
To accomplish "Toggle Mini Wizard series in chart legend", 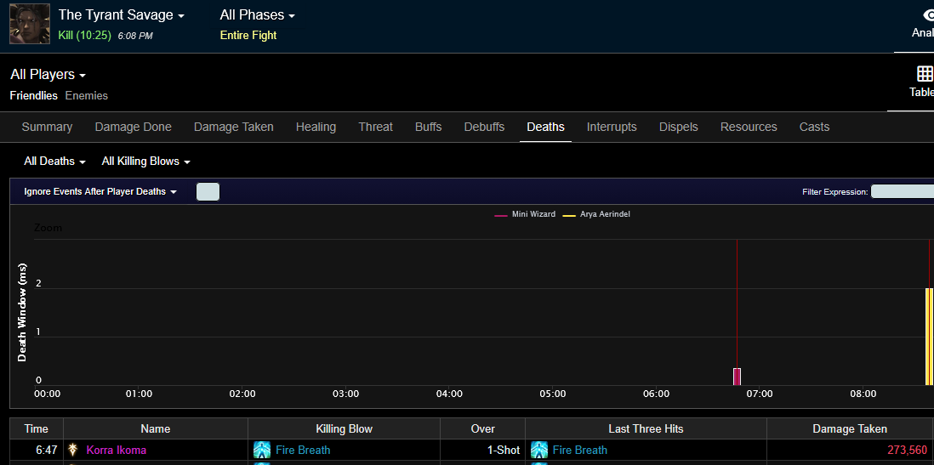I will [x=525, y=213].
